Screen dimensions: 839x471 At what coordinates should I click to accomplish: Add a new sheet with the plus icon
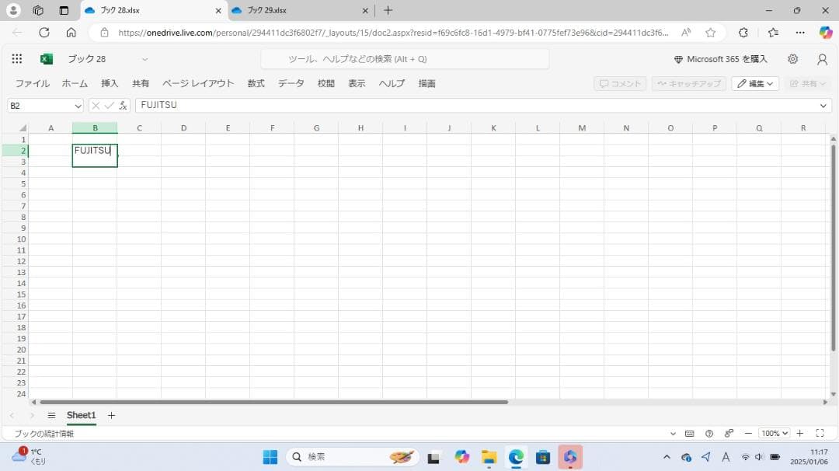(x=111, y=416)
